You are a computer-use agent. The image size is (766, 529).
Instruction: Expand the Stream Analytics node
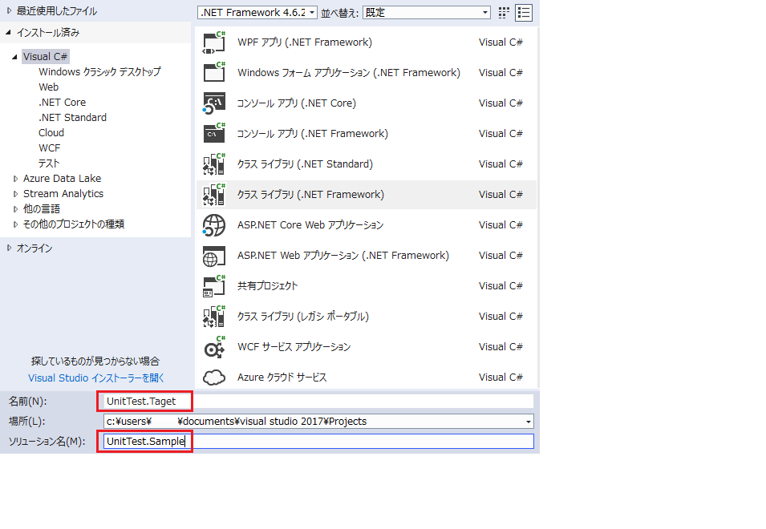(15, 194)
